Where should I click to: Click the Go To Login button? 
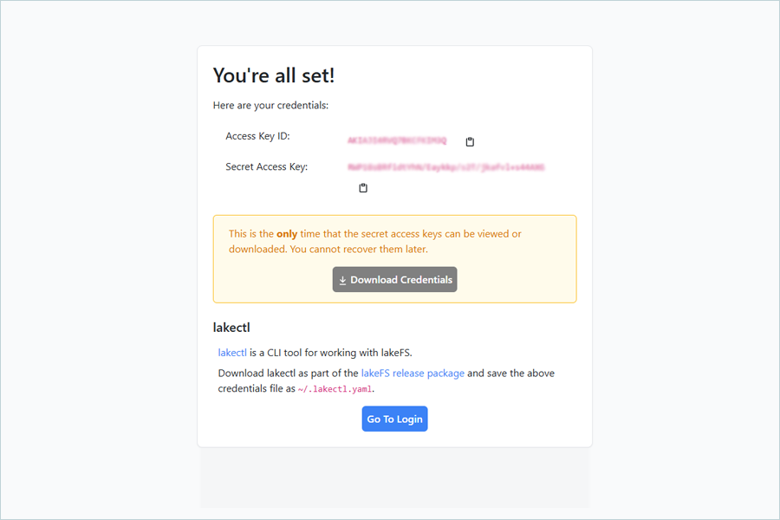coord(394,419)
